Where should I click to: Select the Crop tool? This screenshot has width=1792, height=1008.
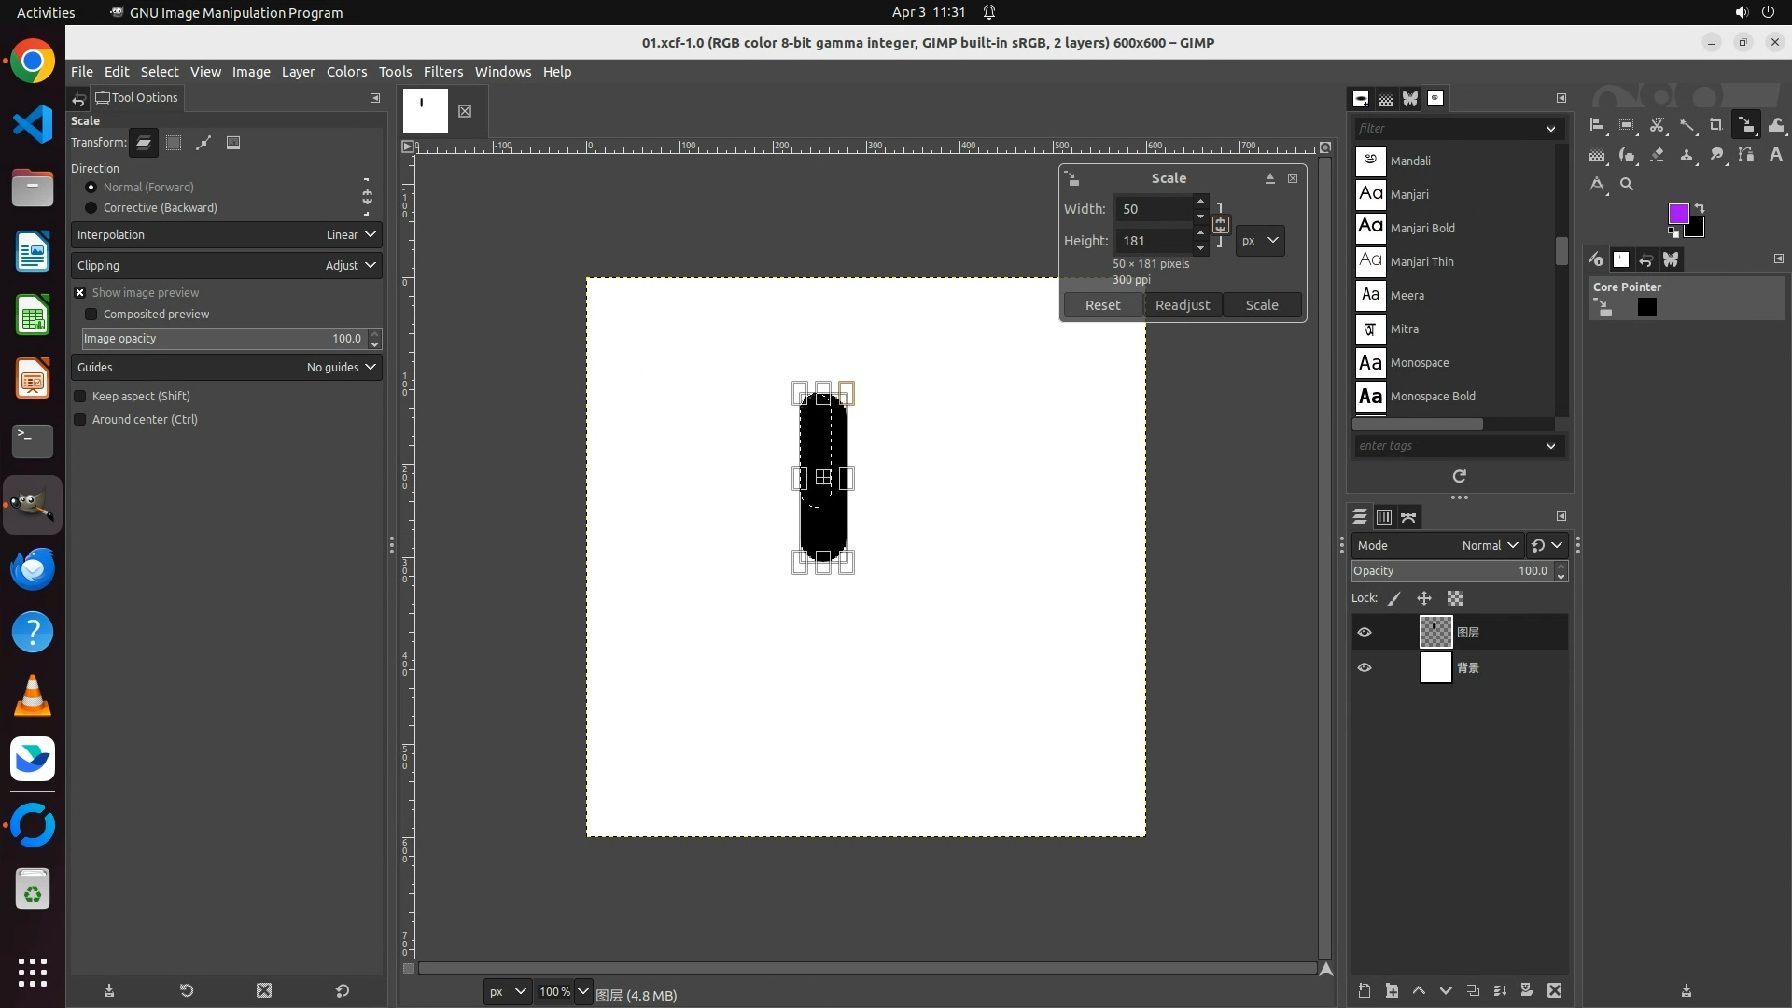[x=1715, y=125]
